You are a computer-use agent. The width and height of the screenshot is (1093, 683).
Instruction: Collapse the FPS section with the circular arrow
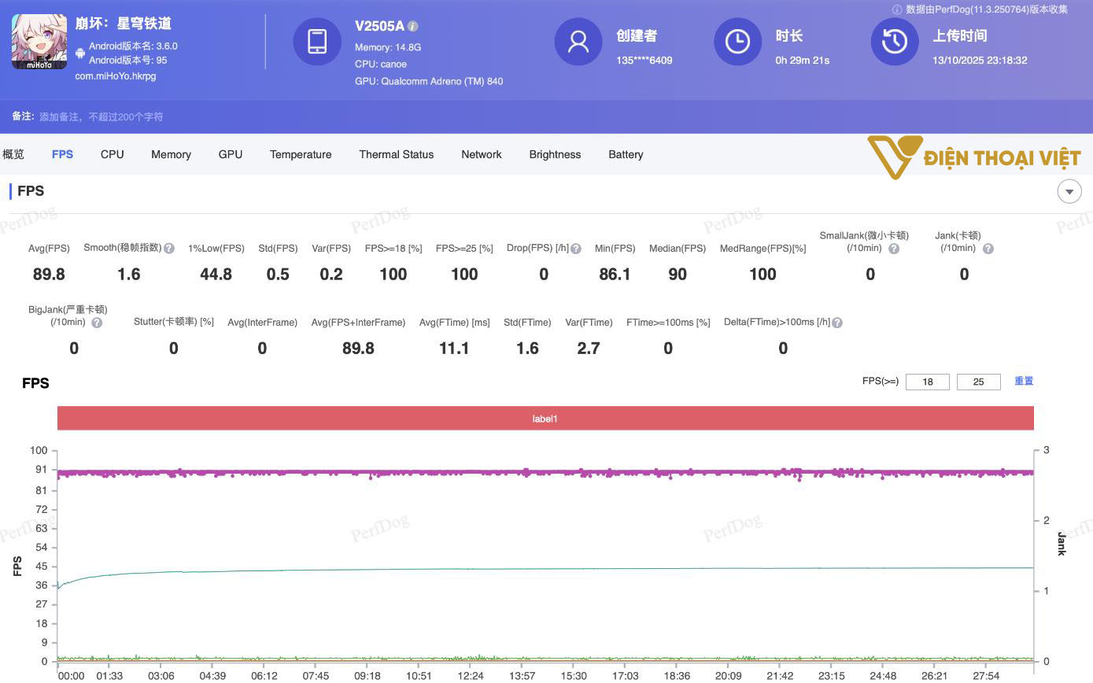point(1069,191)
